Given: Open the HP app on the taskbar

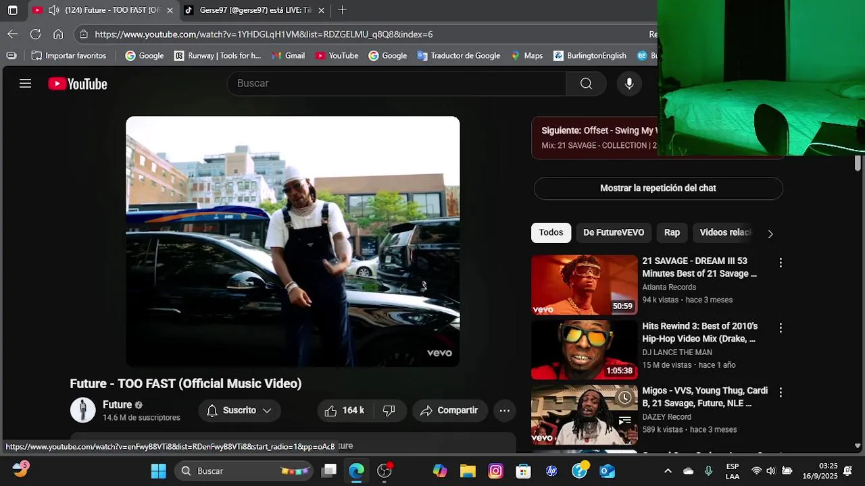Looking at the screenshot, I should click(551, 471).
